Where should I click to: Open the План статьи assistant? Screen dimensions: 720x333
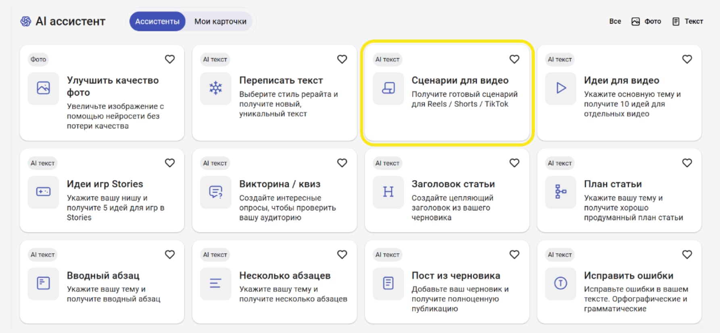point(619,190)
